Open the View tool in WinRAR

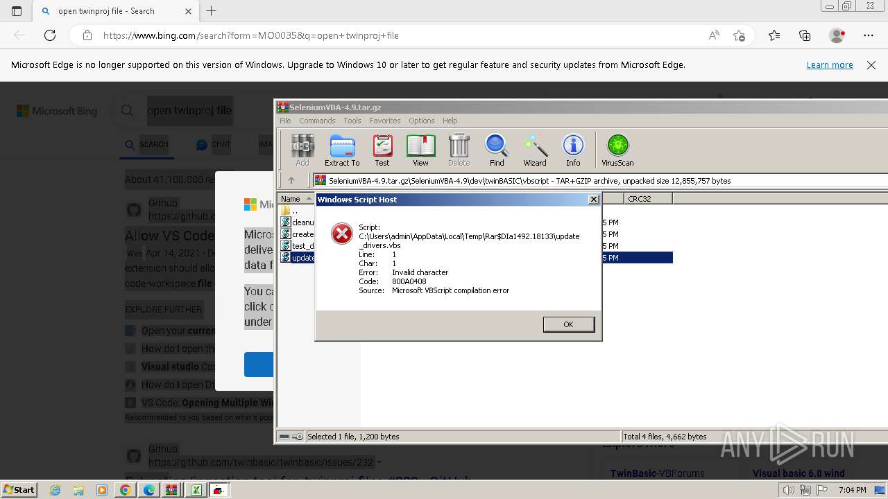[x=420, y=150]
